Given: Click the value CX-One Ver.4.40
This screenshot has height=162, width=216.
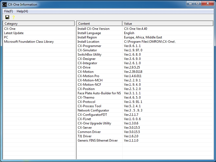Looking at the screenshot, I should point(136,29).
